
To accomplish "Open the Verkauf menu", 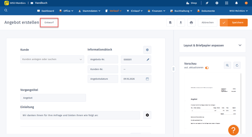I will [x=114, y=11].
